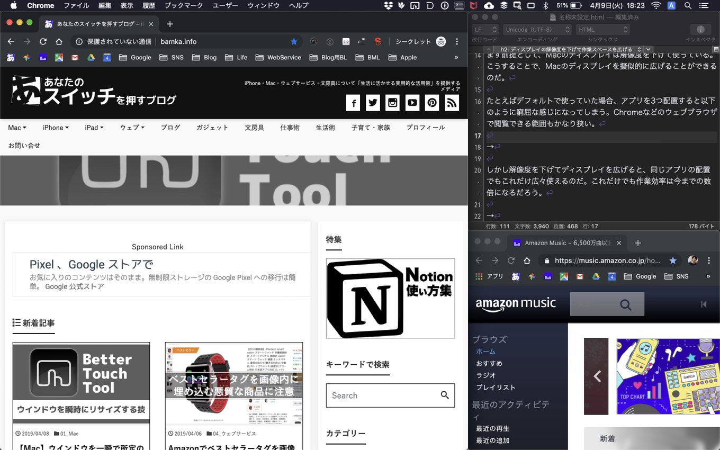Click アプリ grid in Amazon Music window
This screenshot has width=720, height=450.
tap(479, 276)
